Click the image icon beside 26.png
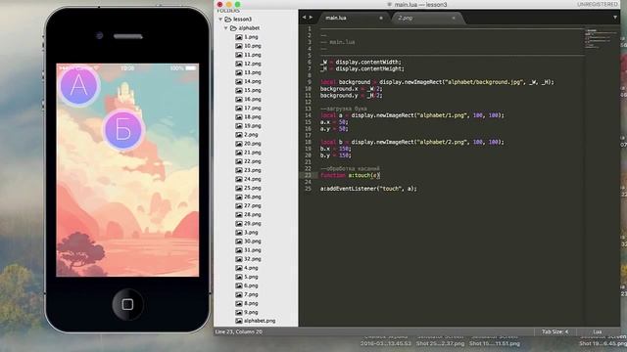 (x=239, y=197)
